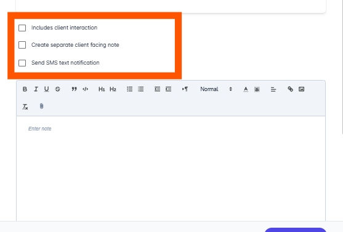This screenshot has height=232, width=343.
Task: Clear text formatting
Action: (25, 106)
